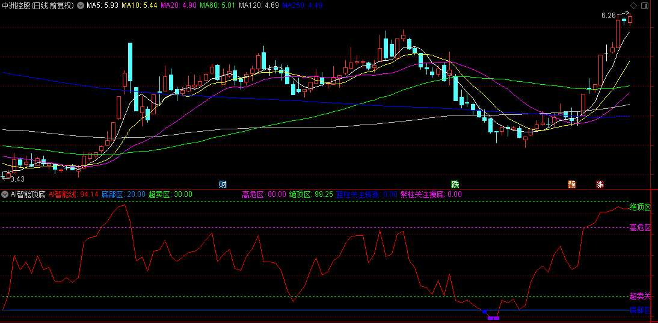This screenshot has width=658, height=323.
Task: Click the 绝顶区: 99.25 value
Action: tap(311, 194)
